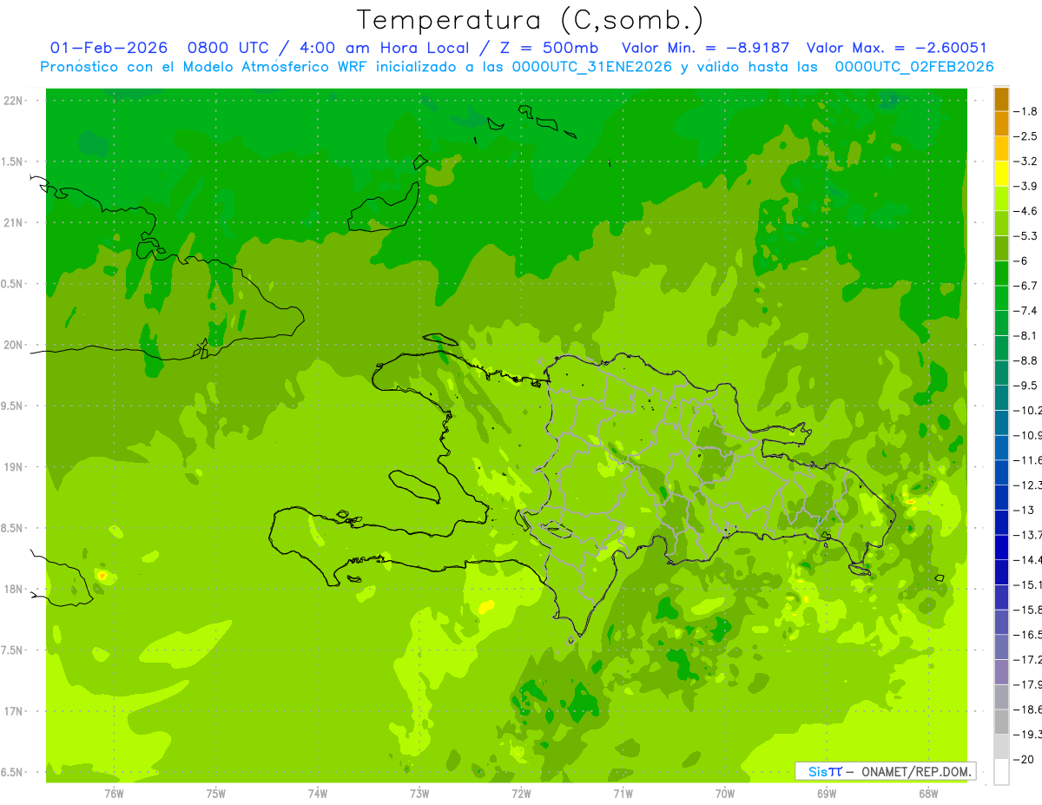The image size is (1042, 805).
Task: Click the '20N' latitude label
Action: 14,345
